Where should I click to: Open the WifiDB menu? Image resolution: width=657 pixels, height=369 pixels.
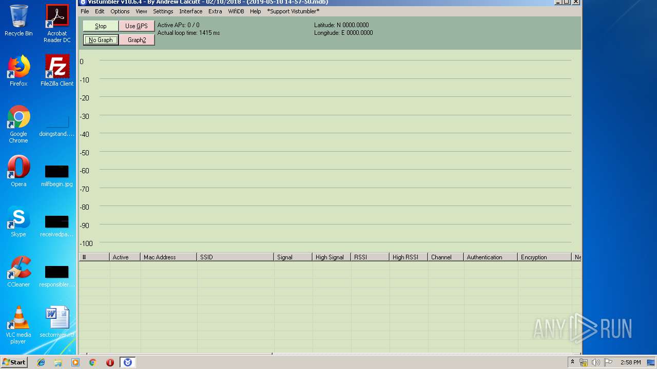(x=236, y=11)
